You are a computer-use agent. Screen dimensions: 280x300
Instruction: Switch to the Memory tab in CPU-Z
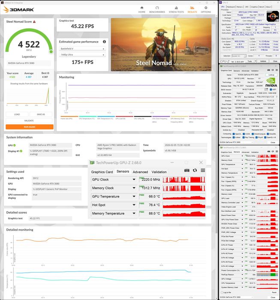[240, 7]
